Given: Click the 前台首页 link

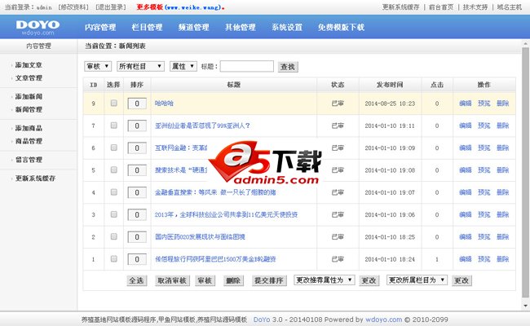Looking at the screenshot, I should [x=441, y=7].
